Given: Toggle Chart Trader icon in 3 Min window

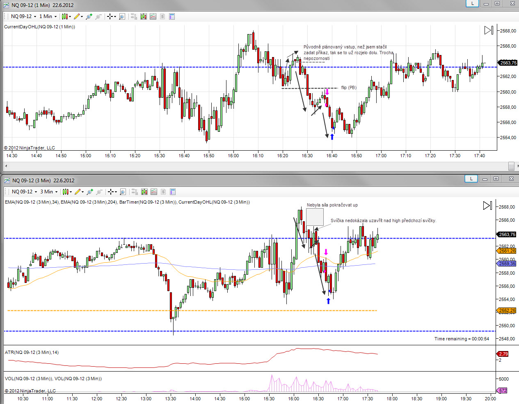Looking at the screenshot, I should (134, 192).
